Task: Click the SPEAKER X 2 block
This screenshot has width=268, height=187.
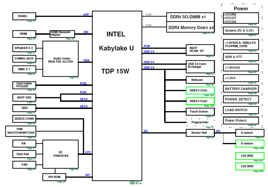Action: click(24, 48)
